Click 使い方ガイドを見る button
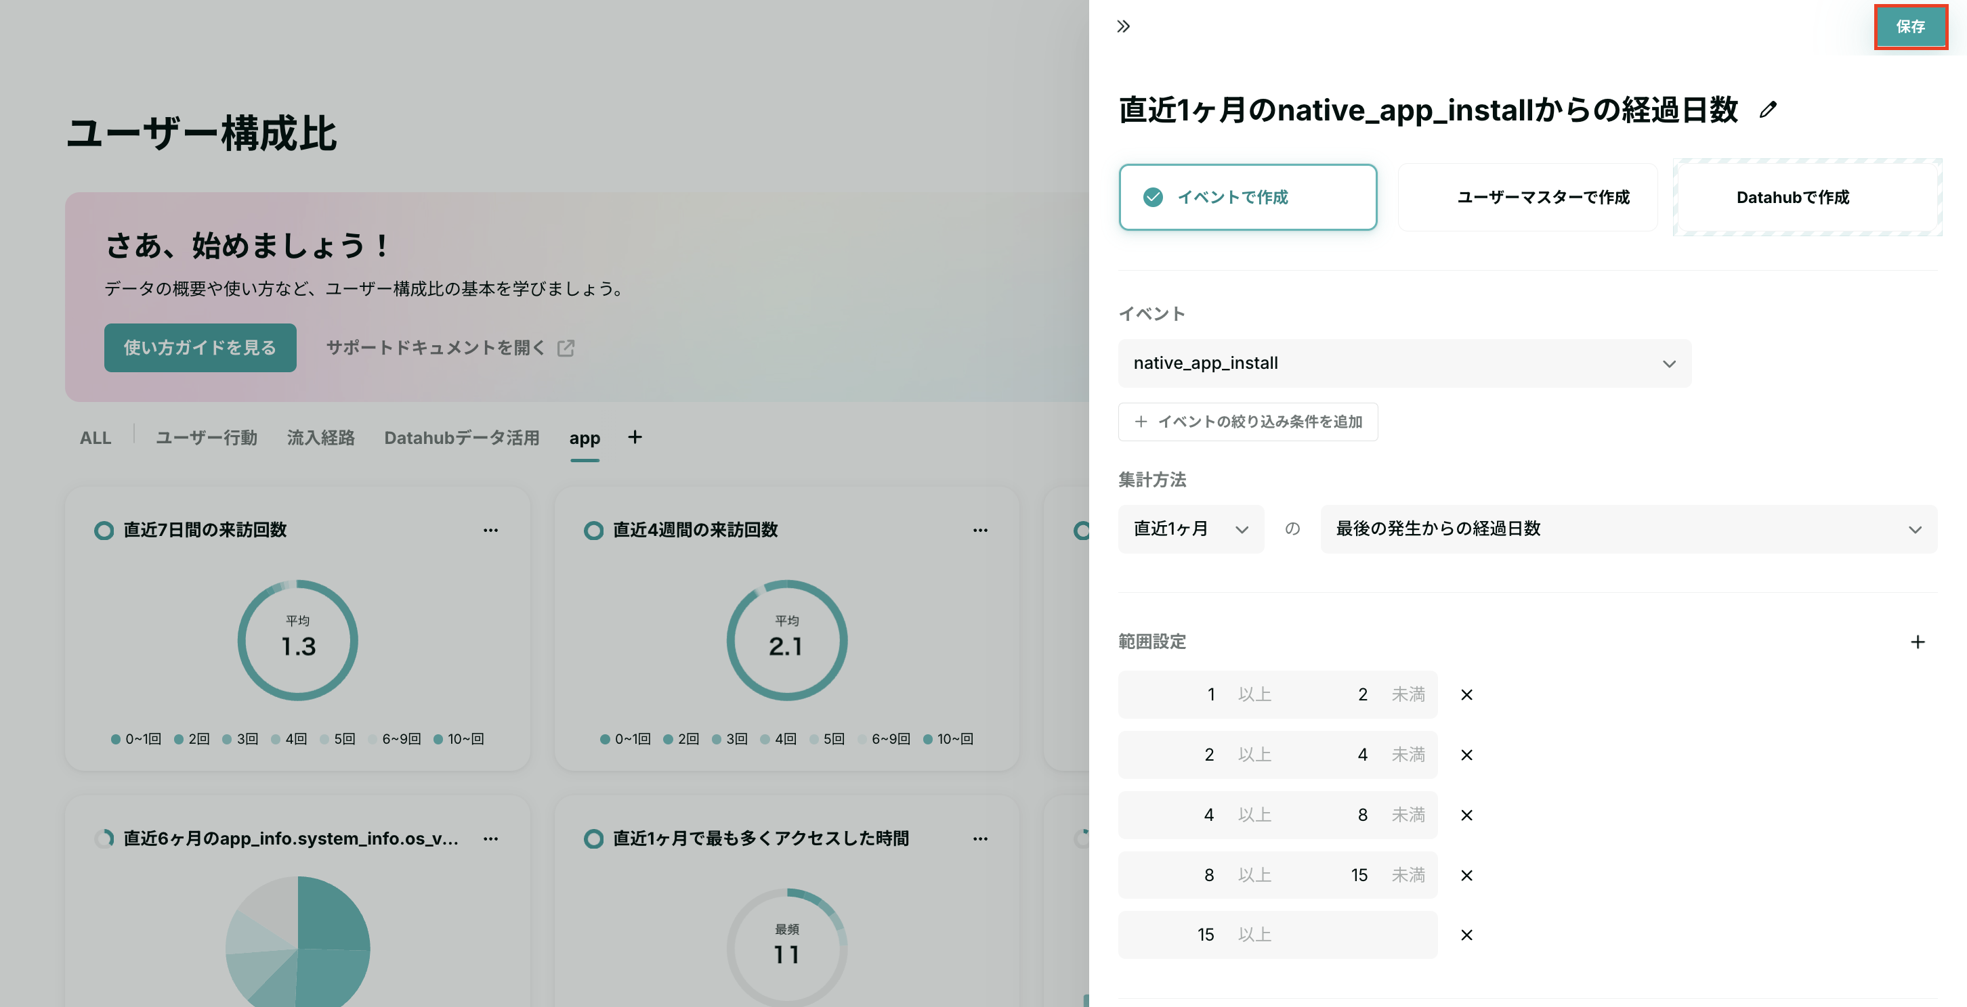This screenshot has height=1007, width=1967. [200, 348]
